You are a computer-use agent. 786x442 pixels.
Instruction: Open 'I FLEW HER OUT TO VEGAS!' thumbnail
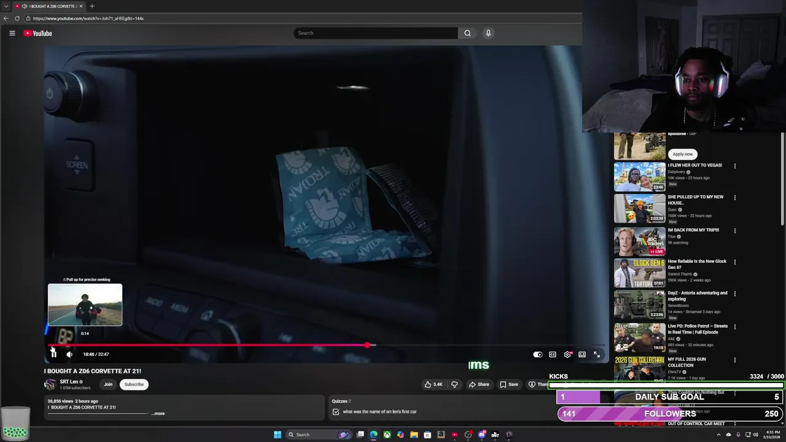[x=639, y=177]
